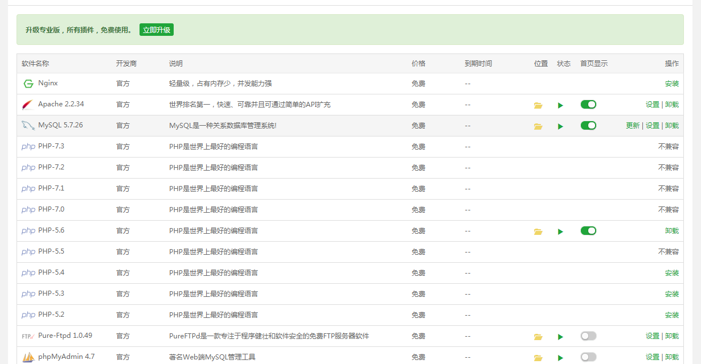Open the Apache install folder
This screenshot has width=701, height=364.
[538, 105]
